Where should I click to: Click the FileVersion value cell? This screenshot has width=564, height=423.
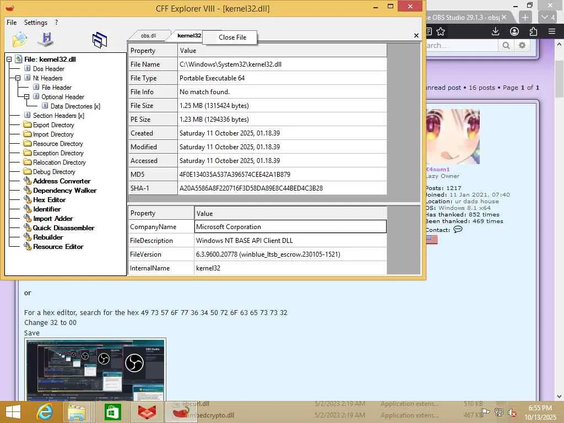[290, 254]
